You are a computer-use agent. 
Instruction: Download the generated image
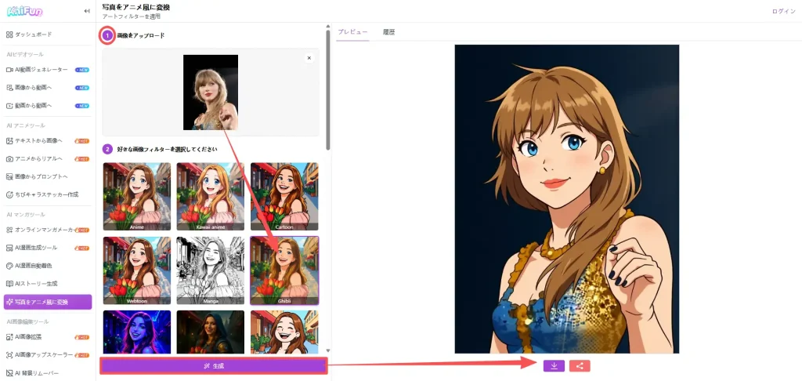click(x=554, y=365)
